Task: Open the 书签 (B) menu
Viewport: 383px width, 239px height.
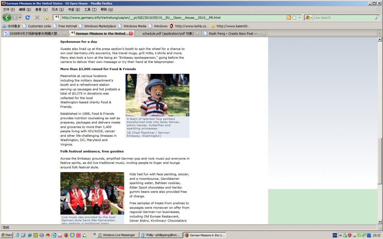Action: coord(74,10)
